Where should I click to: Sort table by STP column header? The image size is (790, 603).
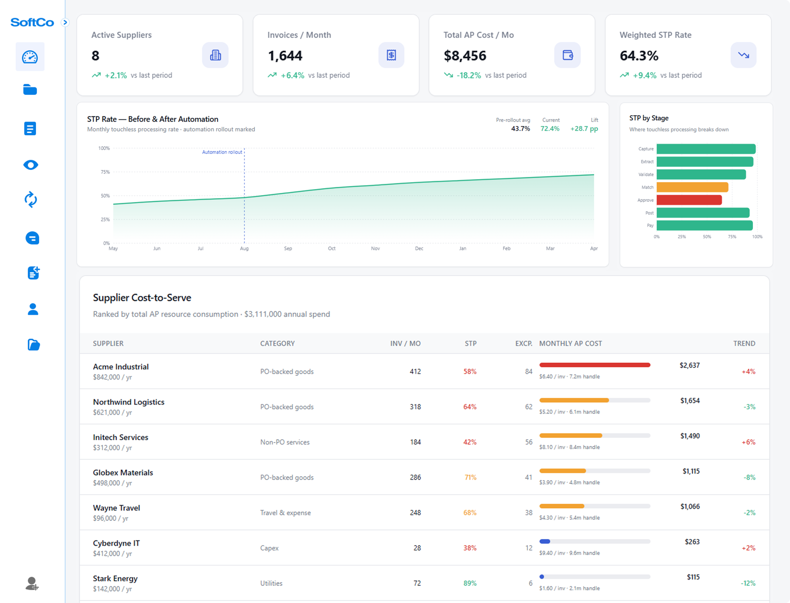click(x=470, y=343)
